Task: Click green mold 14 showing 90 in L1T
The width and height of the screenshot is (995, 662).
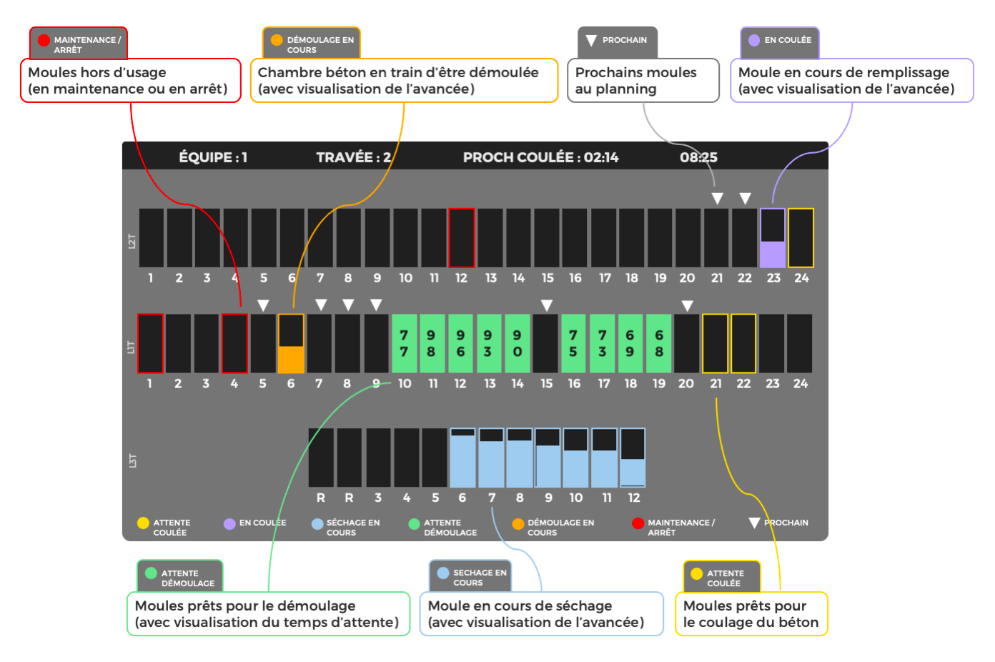Action: pos(518,344)
